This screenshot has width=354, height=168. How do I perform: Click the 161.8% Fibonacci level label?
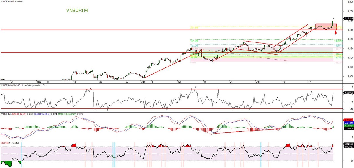(x=194, y=41)
